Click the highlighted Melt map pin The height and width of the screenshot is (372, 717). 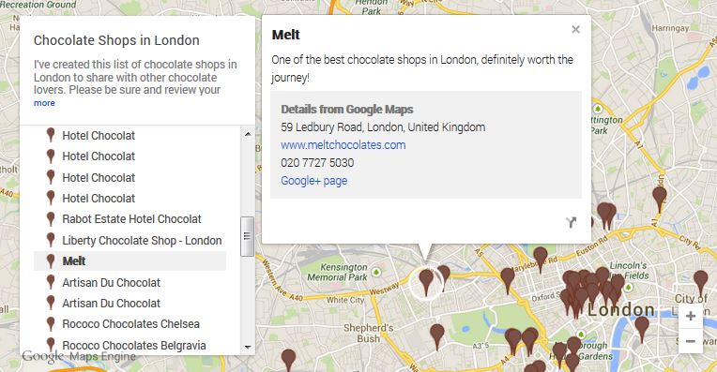426,281
